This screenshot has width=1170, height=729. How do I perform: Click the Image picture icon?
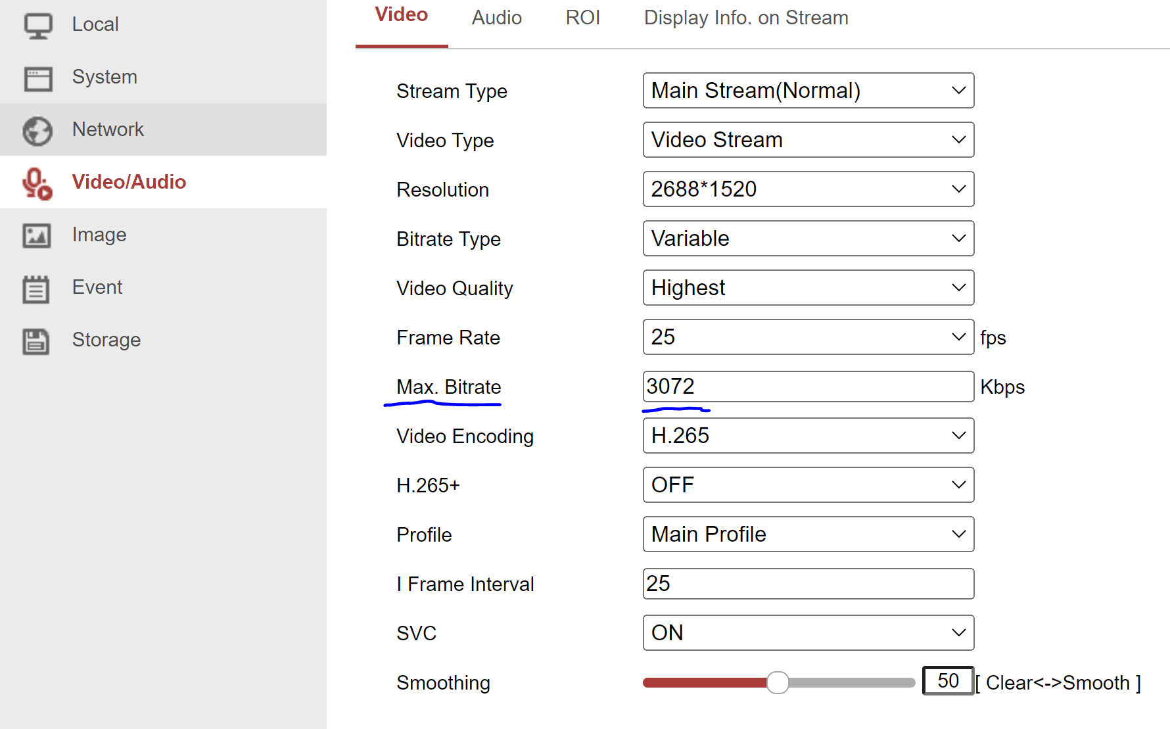click(36, 235)
